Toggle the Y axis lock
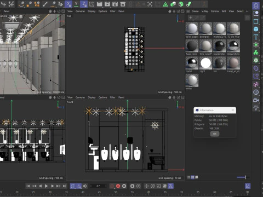This screenshot has height=197, width=263. pos(76,4)
